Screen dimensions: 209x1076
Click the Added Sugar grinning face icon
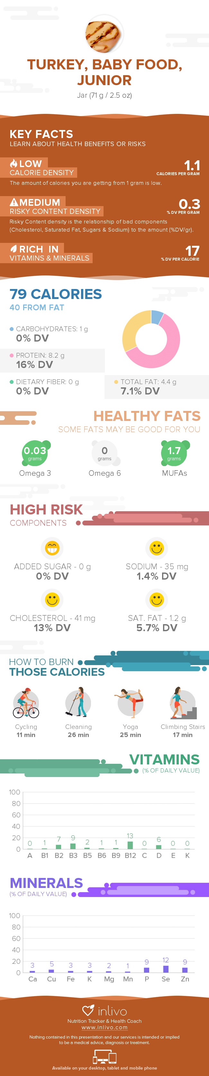(x=52, y=548)
